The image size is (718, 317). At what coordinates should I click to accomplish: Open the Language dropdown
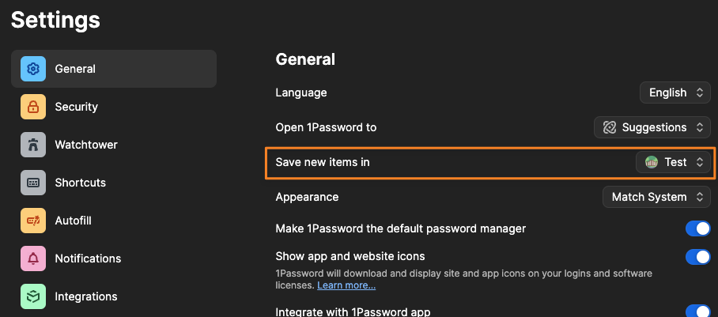coord(675,92)
